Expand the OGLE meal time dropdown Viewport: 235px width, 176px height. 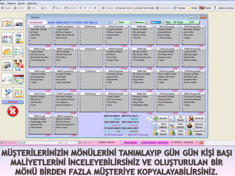click(x=131, y=22)
